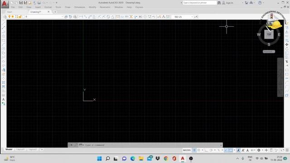
Task: Close the Drawing1* tab
Action: tap(48, 12)
